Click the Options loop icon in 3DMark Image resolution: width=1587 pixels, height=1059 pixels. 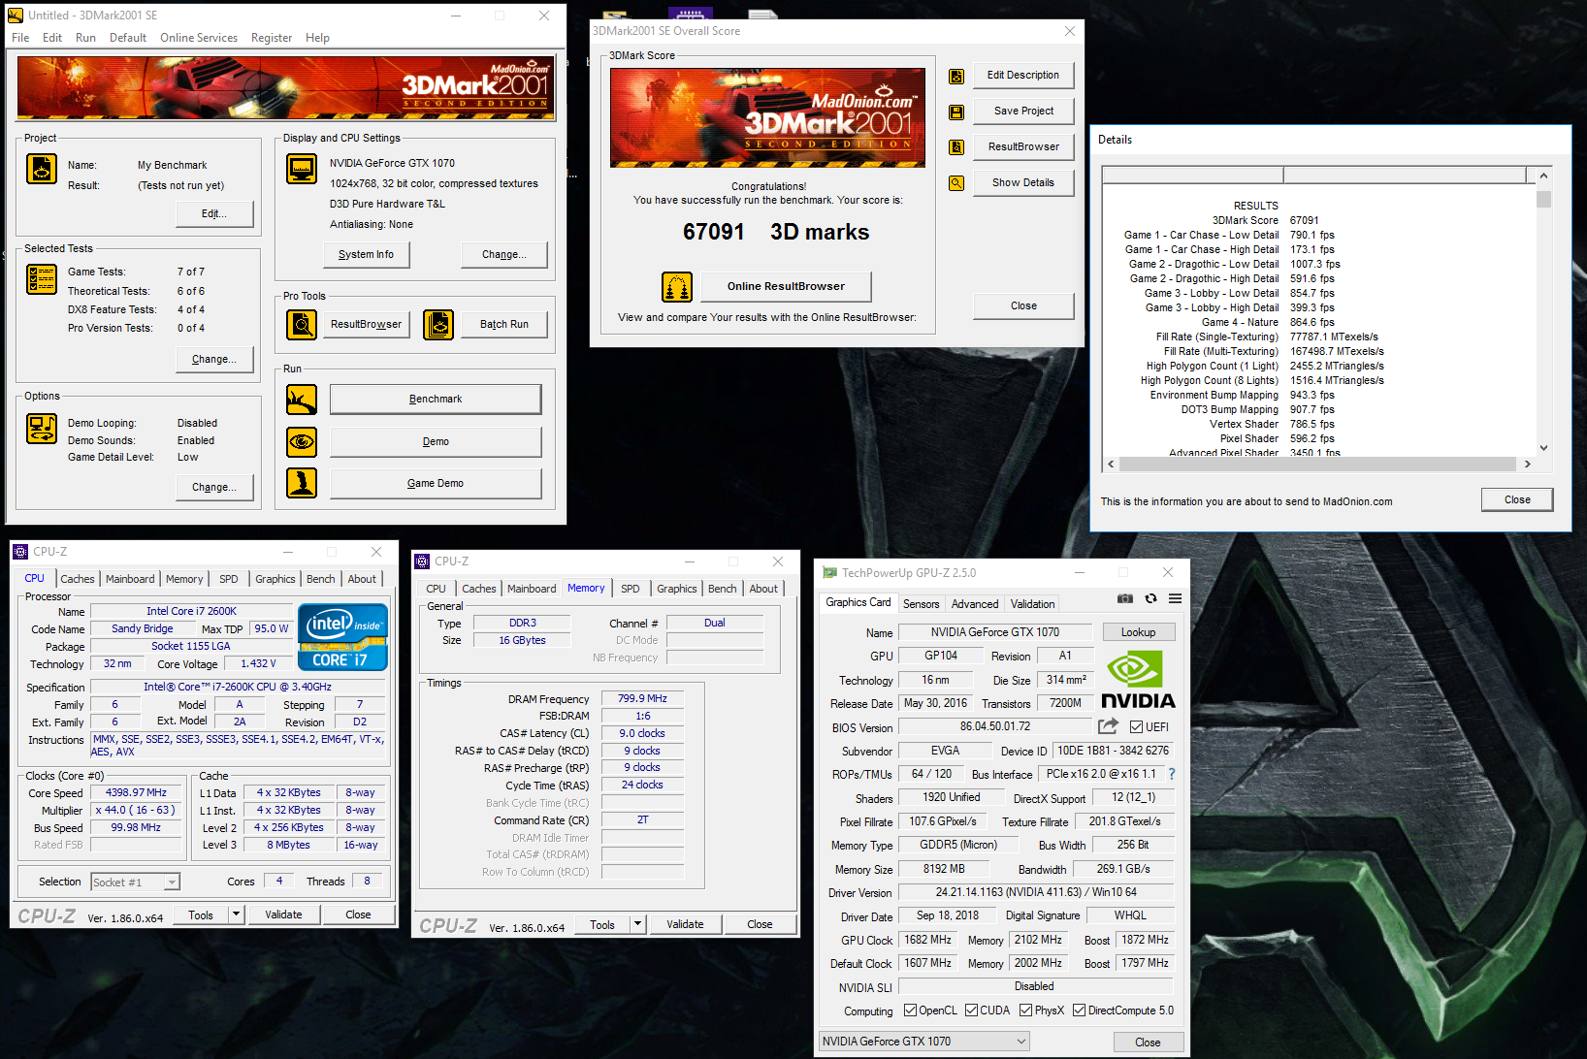[x=42, y=428]
